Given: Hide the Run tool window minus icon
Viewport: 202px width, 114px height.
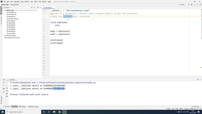Looking at the screenshot, I should pos(201,79).
